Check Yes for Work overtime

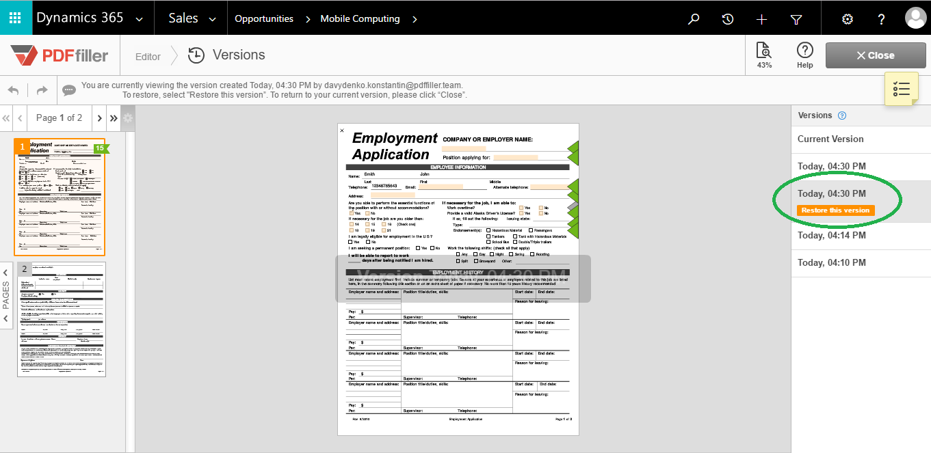(x=521, y=207)
